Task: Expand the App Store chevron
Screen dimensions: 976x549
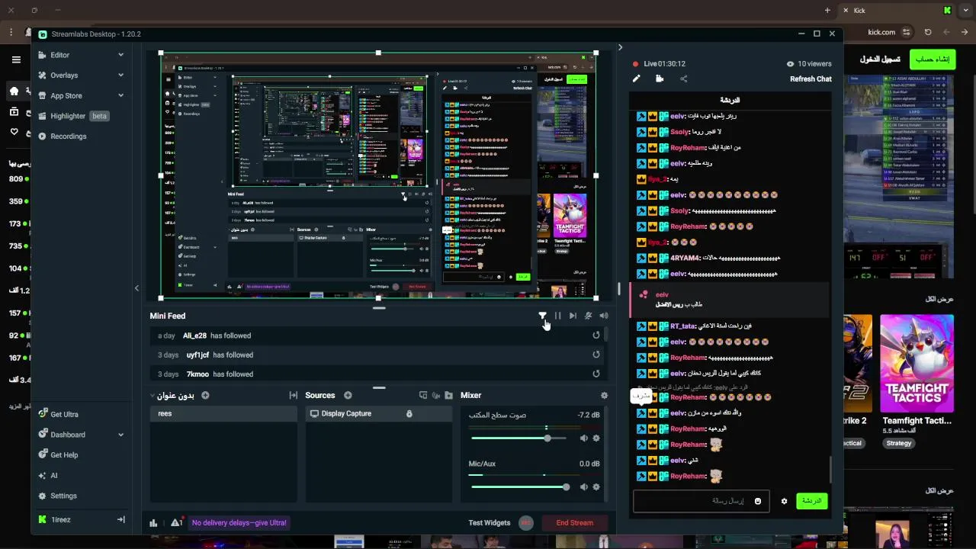Action: click(120, 95)
